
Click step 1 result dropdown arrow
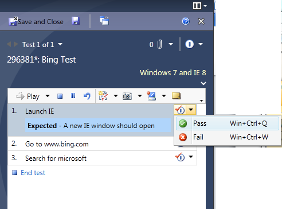click(x=191, y=110)
